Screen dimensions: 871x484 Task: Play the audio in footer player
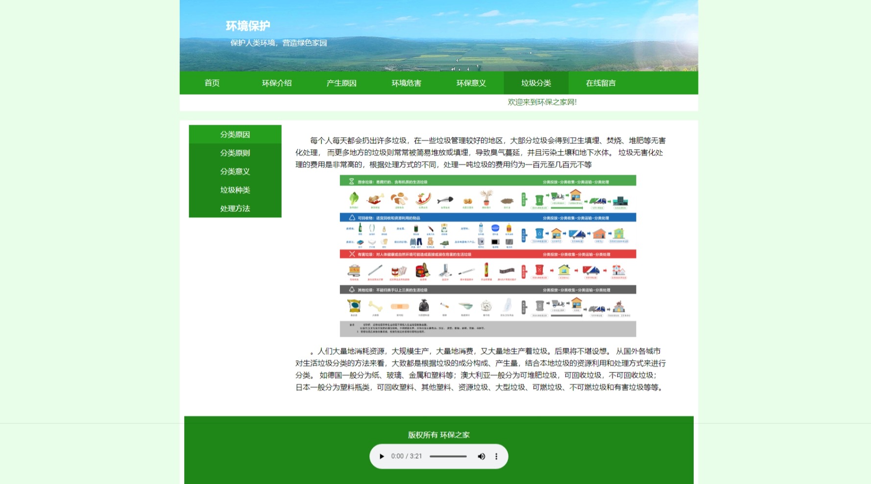(382, 456)
